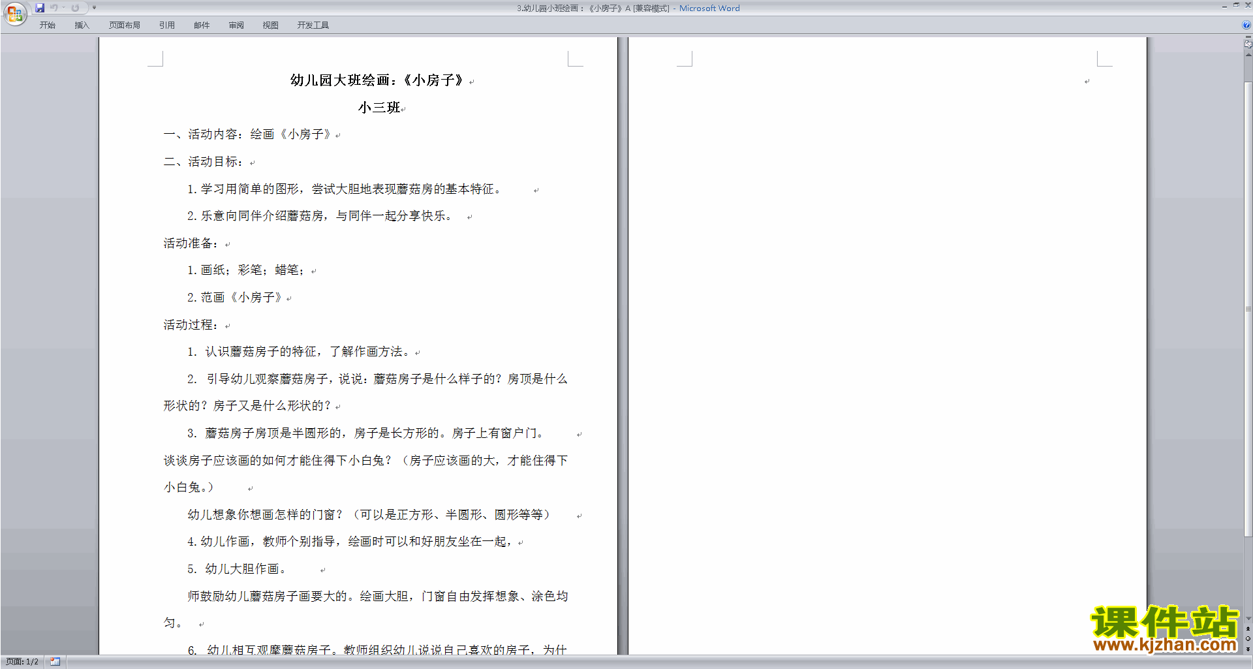Go to previous page double-arrow button
The image size is (1253, 669).
click(x=1248, y=629)
